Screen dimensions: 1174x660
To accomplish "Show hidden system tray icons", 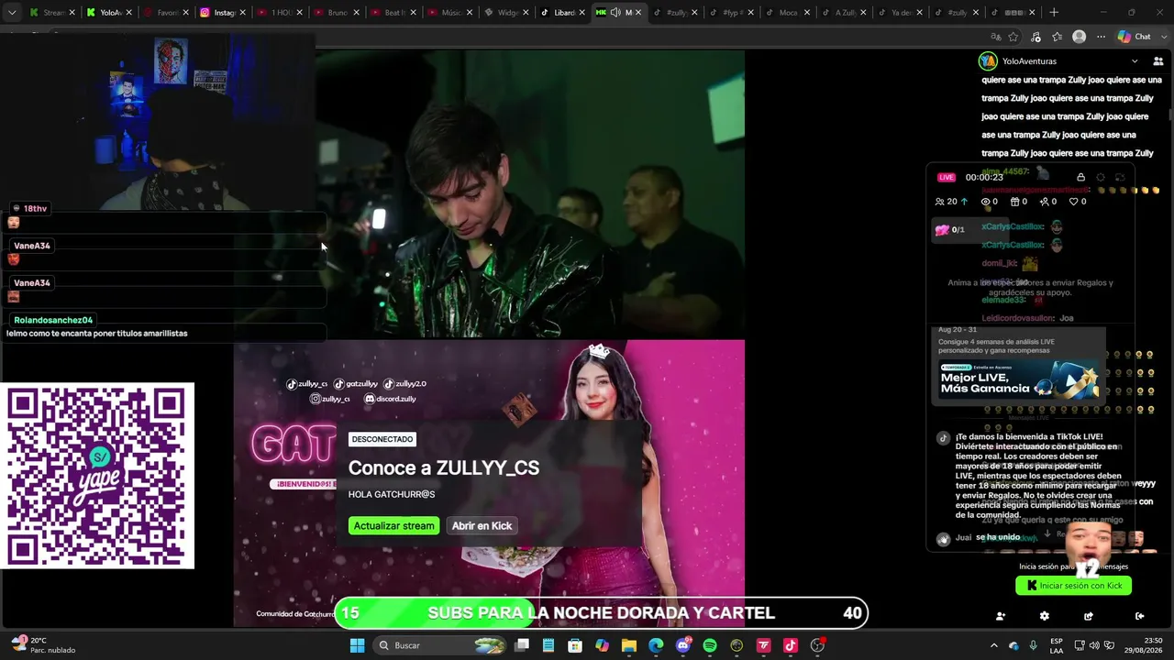I will [x=993, y=645].
